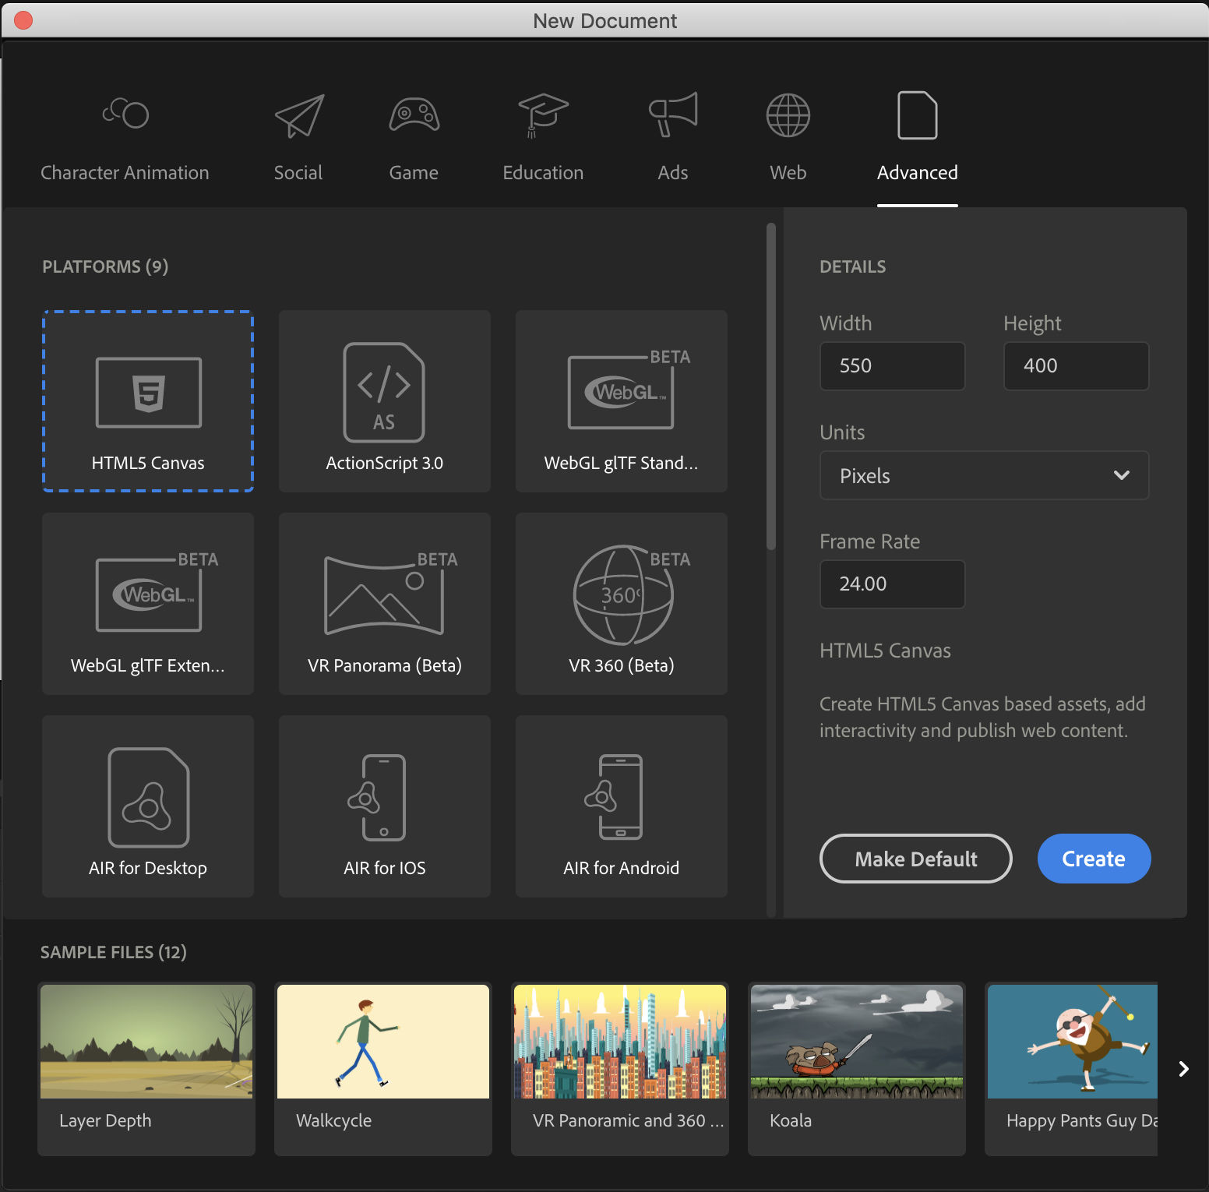
Task: Select the HTML5 Canvas platform icon
Action: pos(149,393)
